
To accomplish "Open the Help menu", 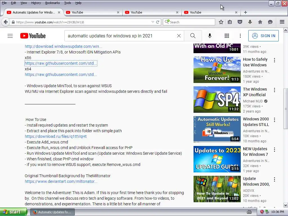I will pyautogui.click(x=78, y=3).
